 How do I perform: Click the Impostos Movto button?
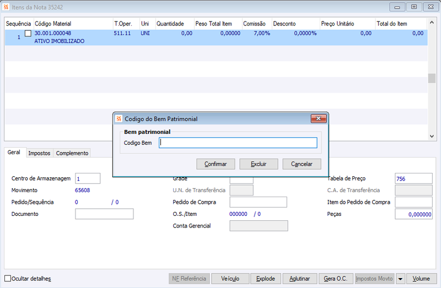coord(374,279)
